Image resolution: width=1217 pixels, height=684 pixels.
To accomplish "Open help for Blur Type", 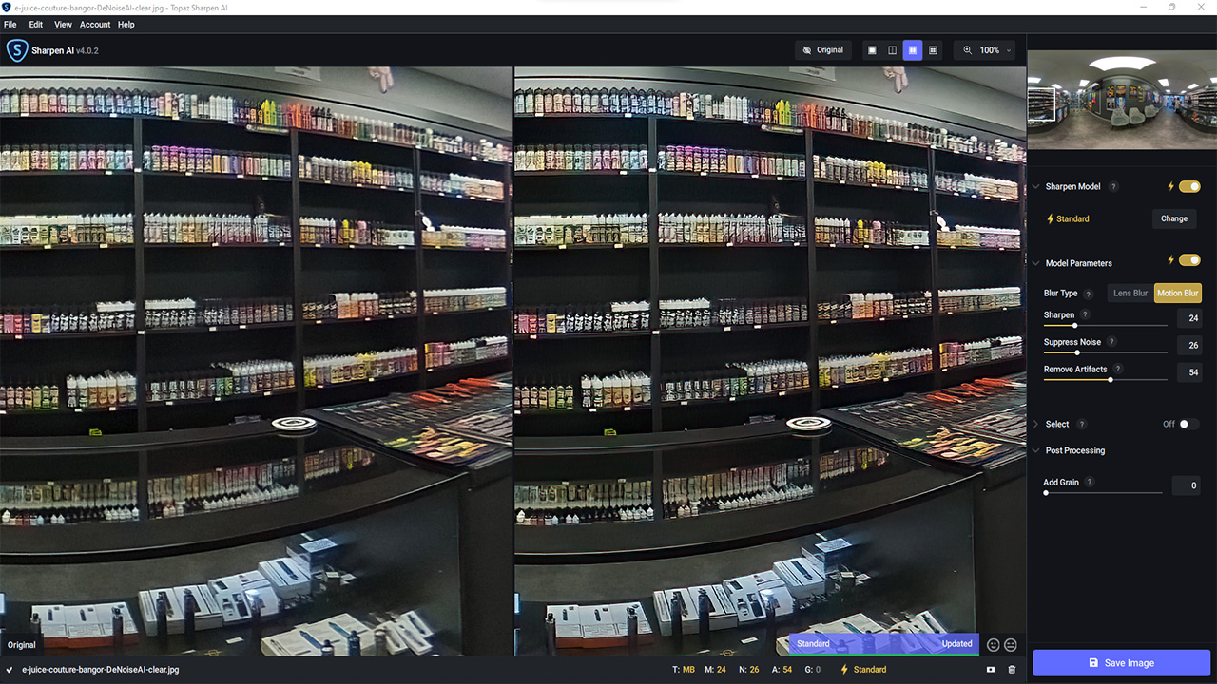I will pyautogui.click(x=1089, y=294).
